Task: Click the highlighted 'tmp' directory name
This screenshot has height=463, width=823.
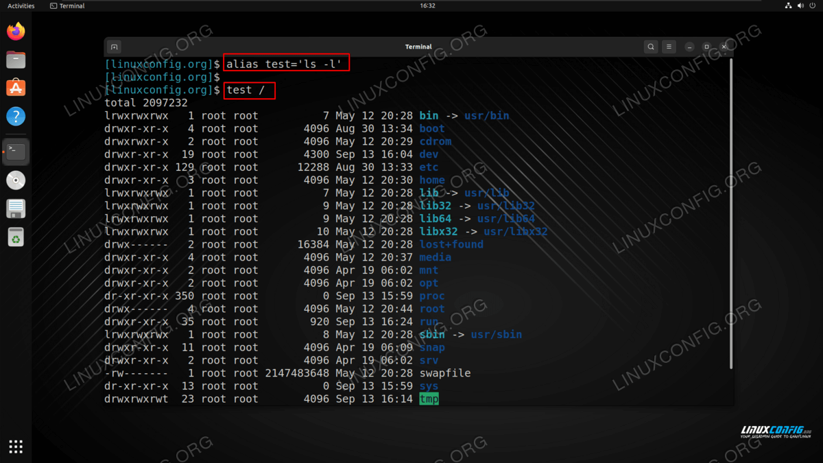Action: (x=429, y=399)
